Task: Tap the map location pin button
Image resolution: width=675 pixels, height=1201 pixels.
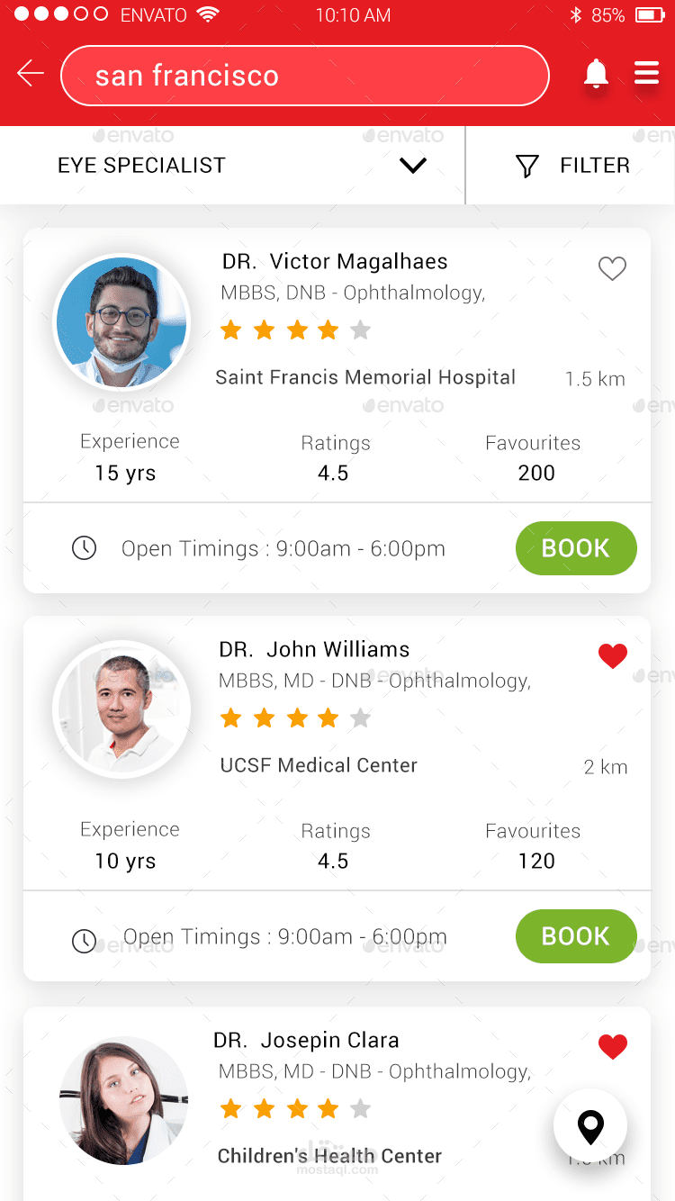Action: (590, 1126)
